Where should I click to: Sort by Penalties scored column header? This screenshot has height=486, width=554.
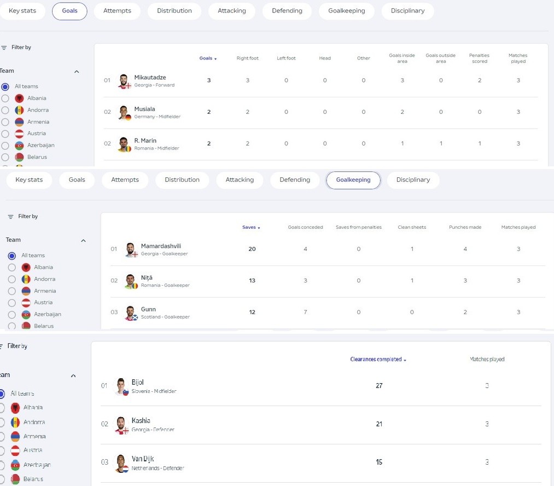click(x=479, y=58)
